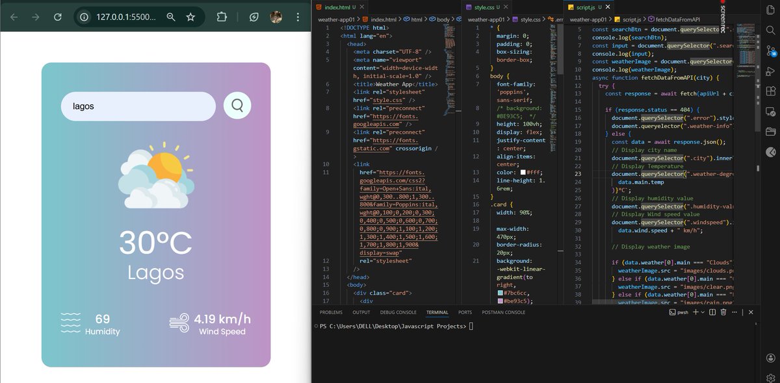Open the Chrome extensions puzzle icon
780x383 pixels.
pyautogui.click(x=221, y=17)
